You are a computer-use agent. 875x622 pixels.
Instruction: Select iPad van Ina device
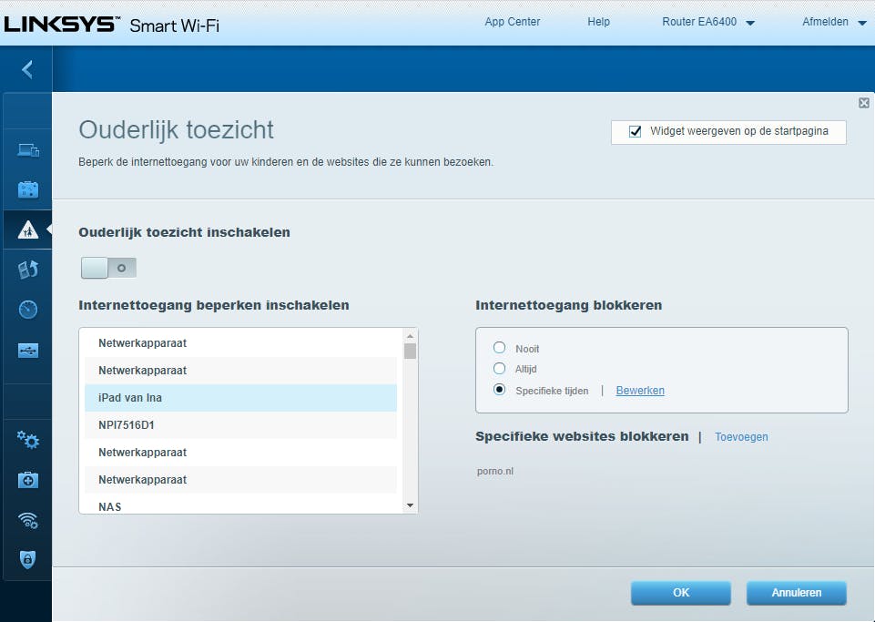pyautogui.click(x=240, y=398)
